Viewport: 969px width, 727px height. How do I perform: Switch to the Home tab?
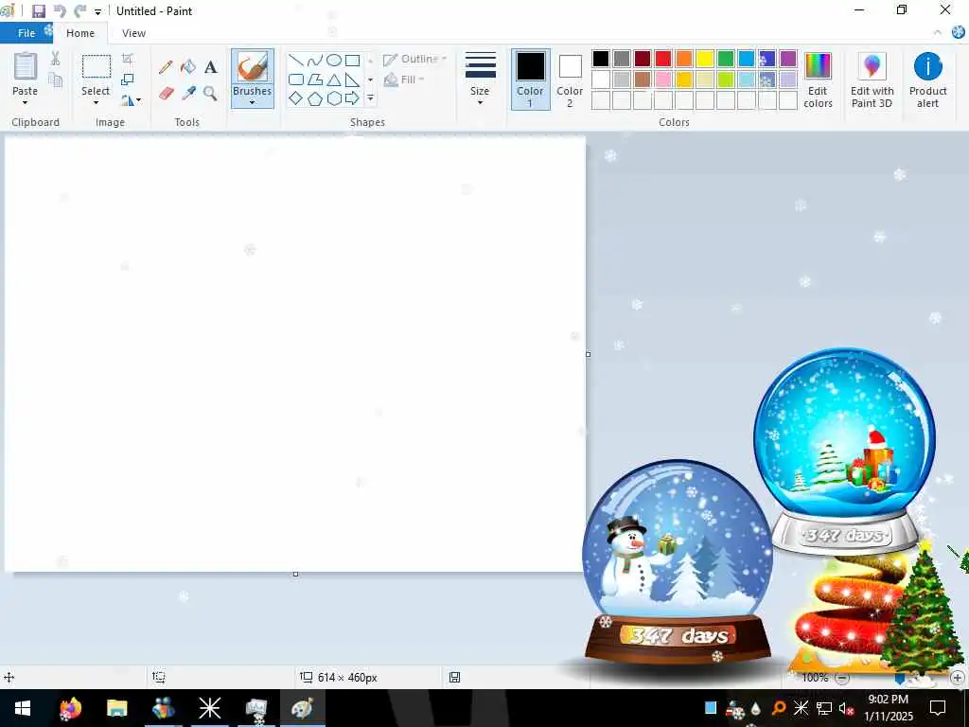coord(80,33)
